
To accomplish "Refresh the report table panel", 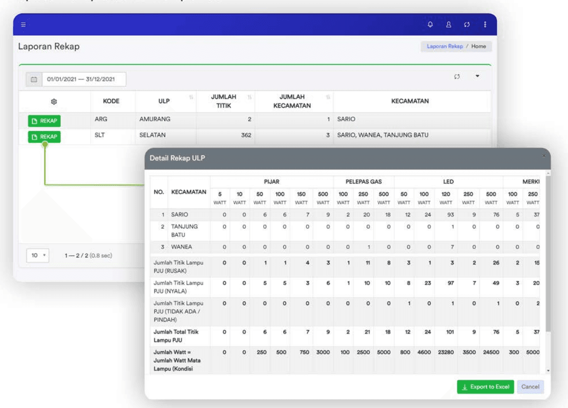I will point(457,76).
